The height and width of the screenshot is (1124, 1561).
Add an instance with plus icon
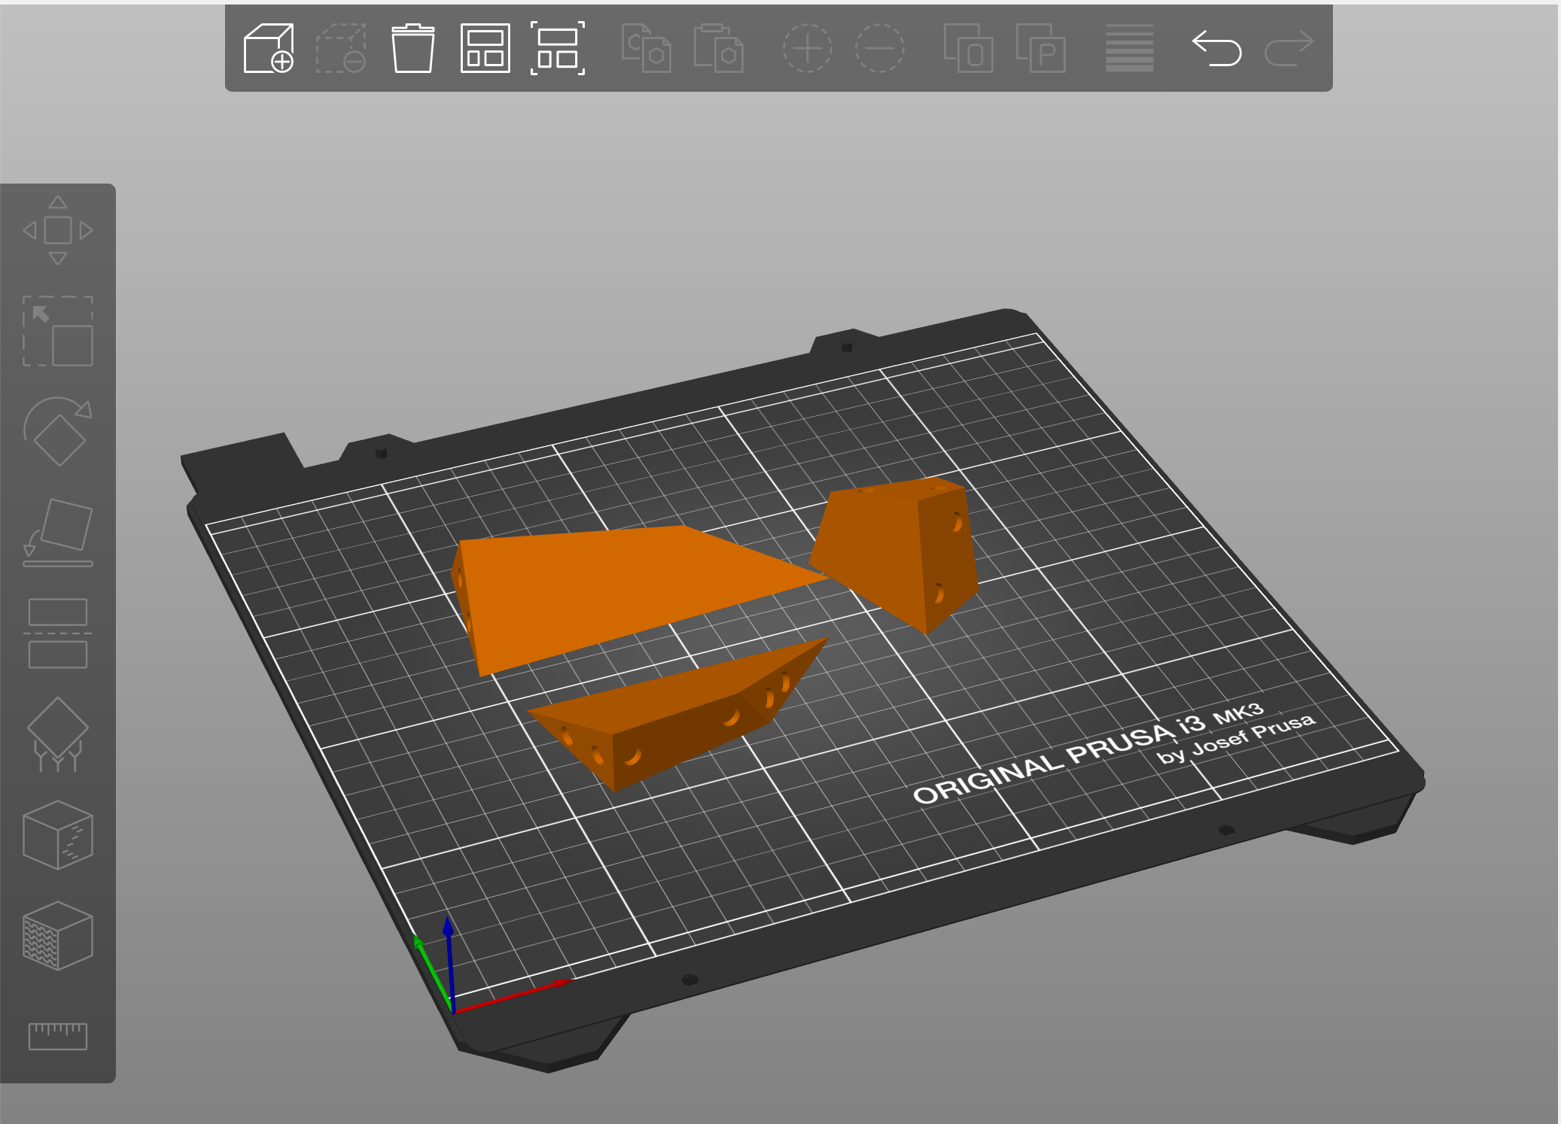coord(807,48)
